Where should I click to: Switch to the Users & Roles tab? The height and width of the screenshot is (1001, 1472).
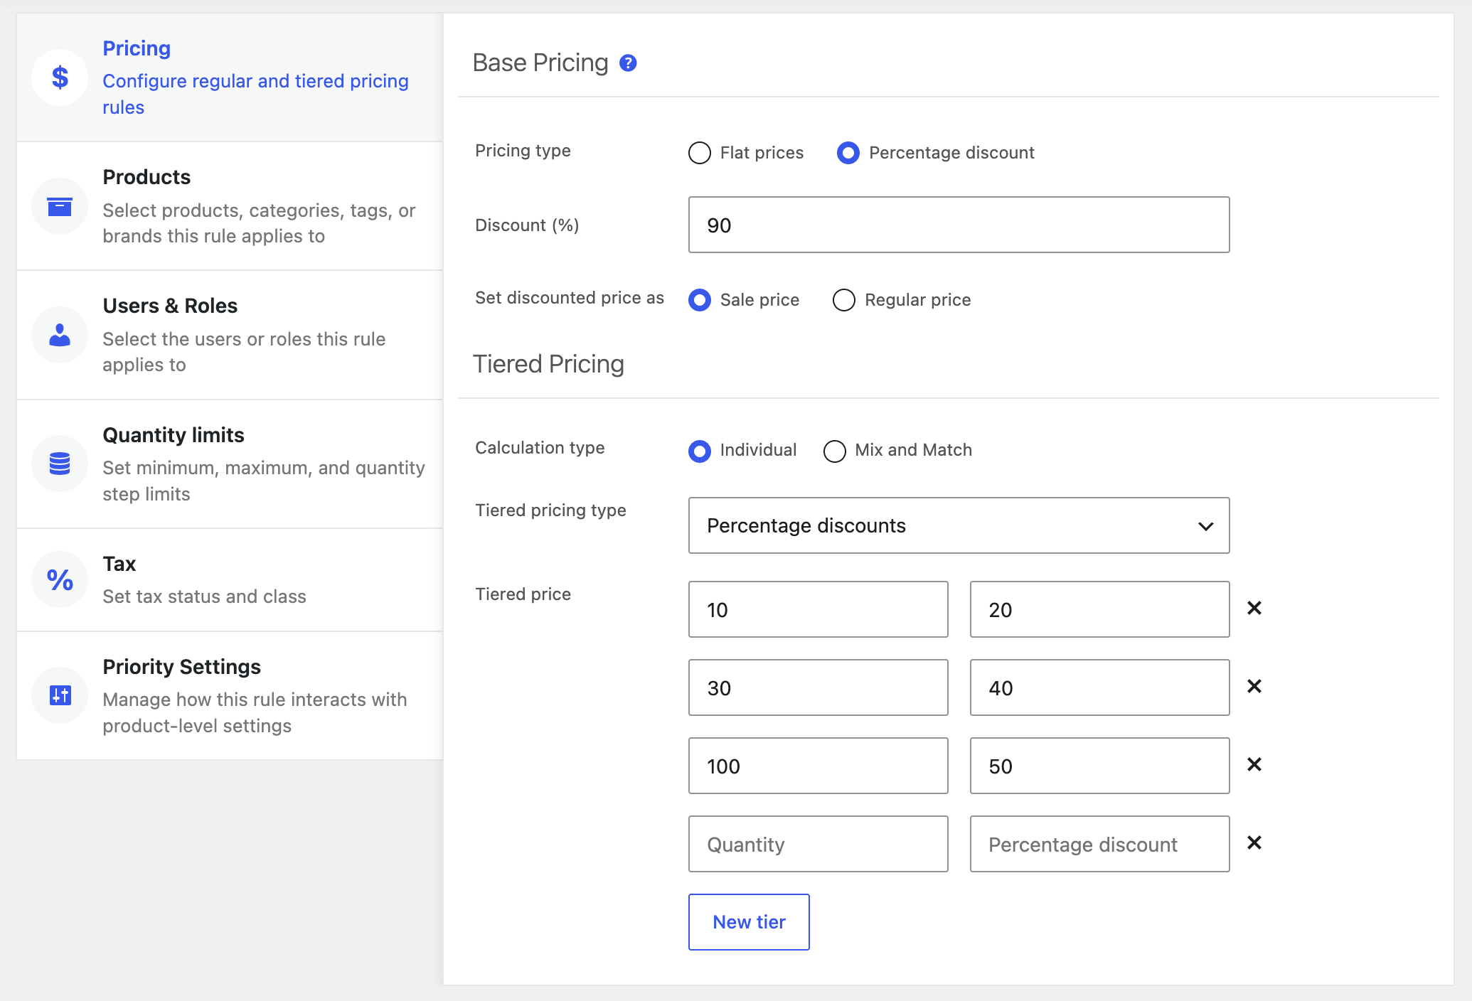tap(230, 335)
